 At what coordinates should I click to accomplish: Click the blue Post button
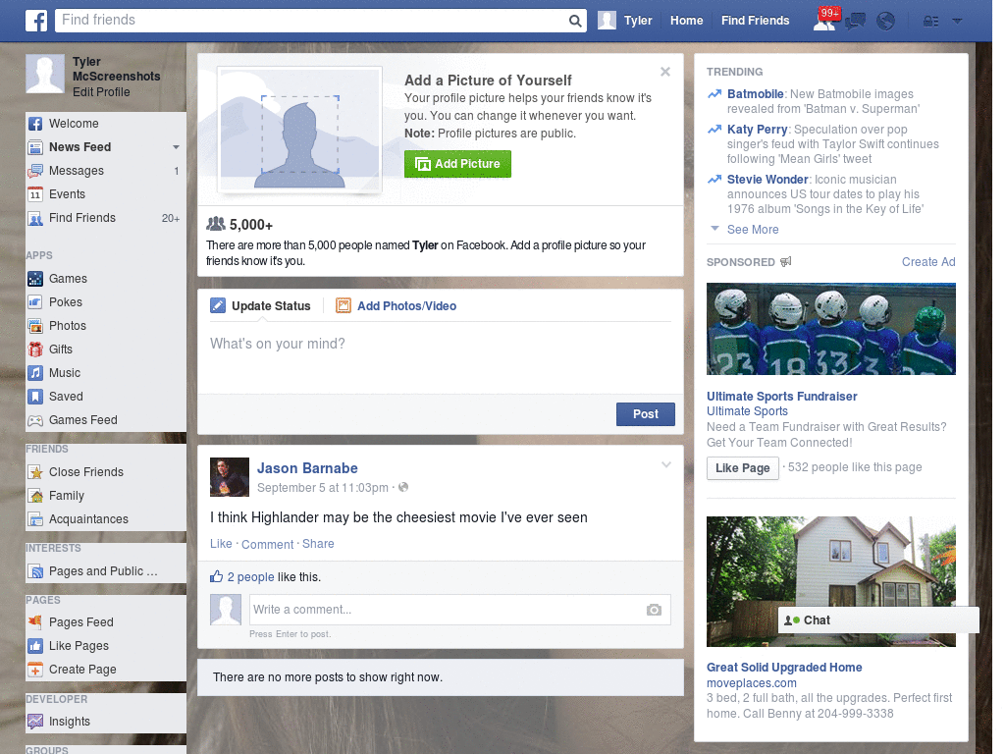[x=646, y=414]
